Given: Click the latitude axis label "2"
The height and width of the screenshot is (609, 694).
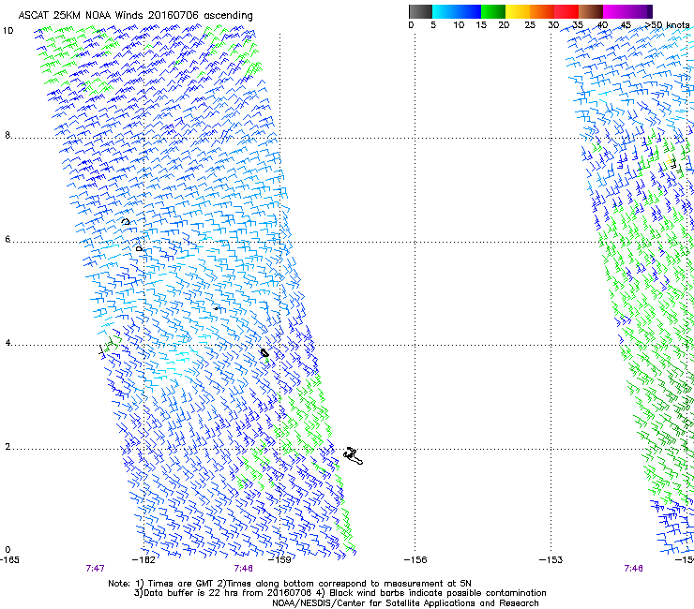Looking at the screenshot, I should tap(8, 447).
